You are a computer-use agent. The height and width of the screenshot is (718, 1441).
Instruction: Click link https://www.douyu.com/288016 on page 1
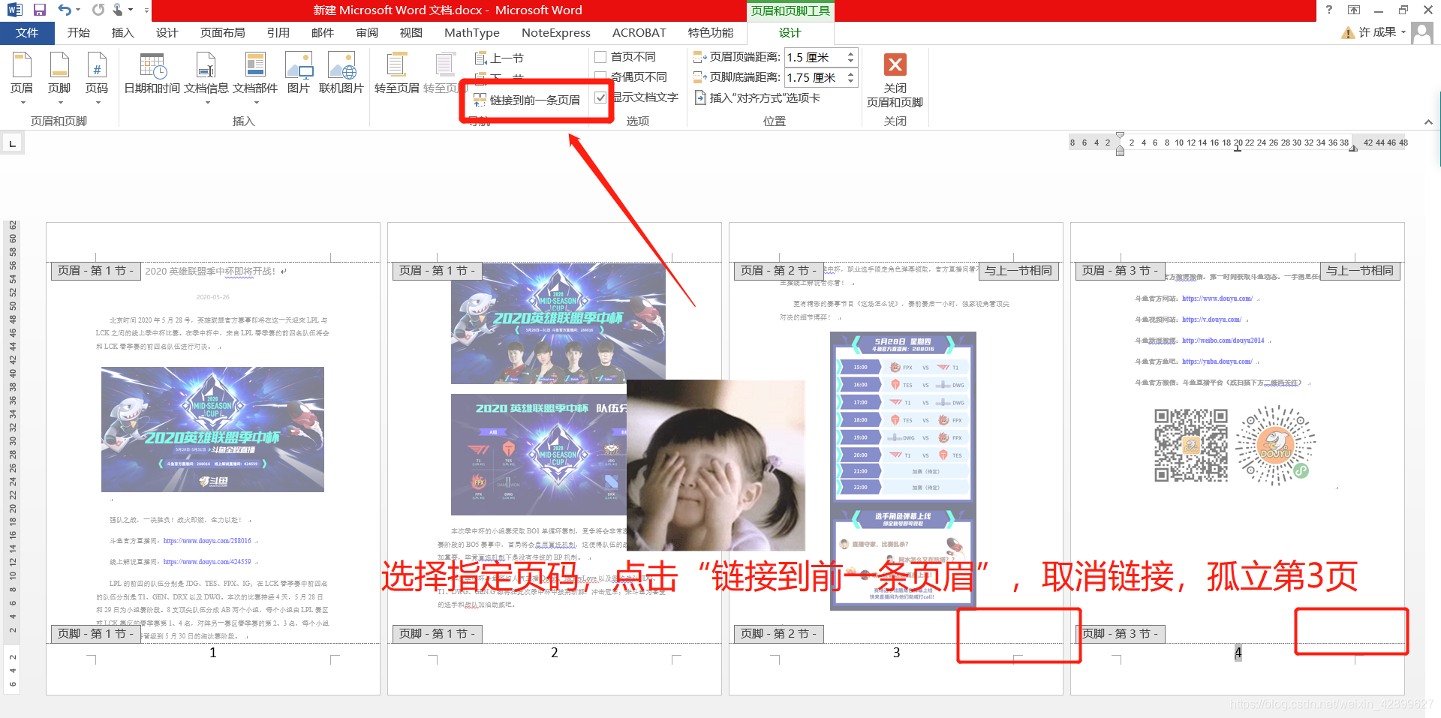click(x=207, y=541)
